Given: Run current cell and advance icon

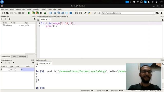Looking at the screenshot, I should [x=37, y=13].
